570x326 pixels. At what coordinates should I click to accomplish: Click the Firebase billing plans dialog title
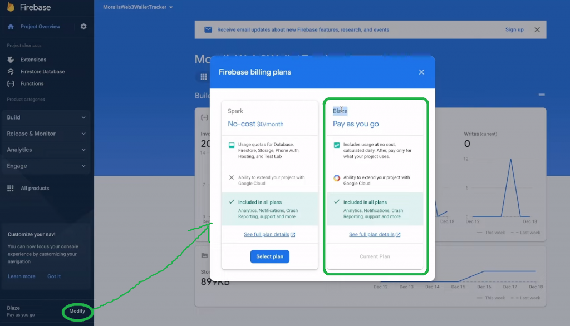(x=255, y=72)
